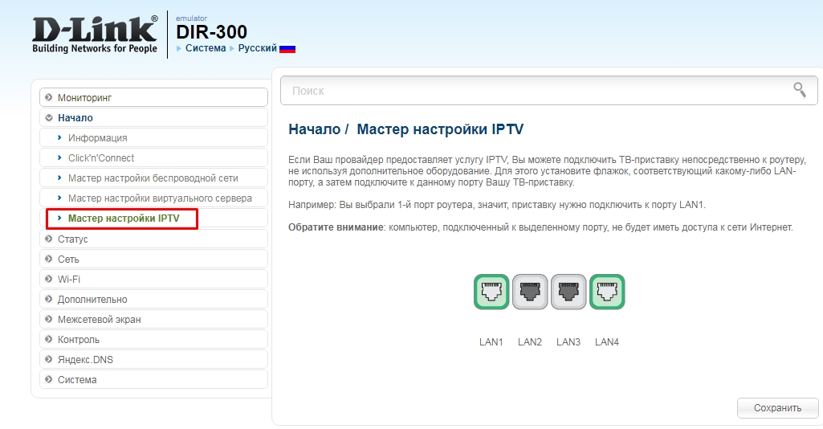Open Мастер настройки виртуального сервера link
Viewport: 823px width, 429px height.
click(160, 198)
